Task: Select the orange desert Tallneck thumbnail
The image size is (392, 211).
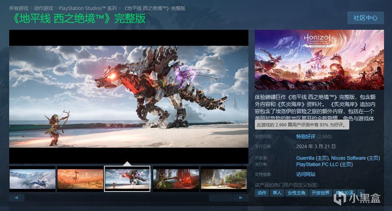Action: (x=80, y=179)
